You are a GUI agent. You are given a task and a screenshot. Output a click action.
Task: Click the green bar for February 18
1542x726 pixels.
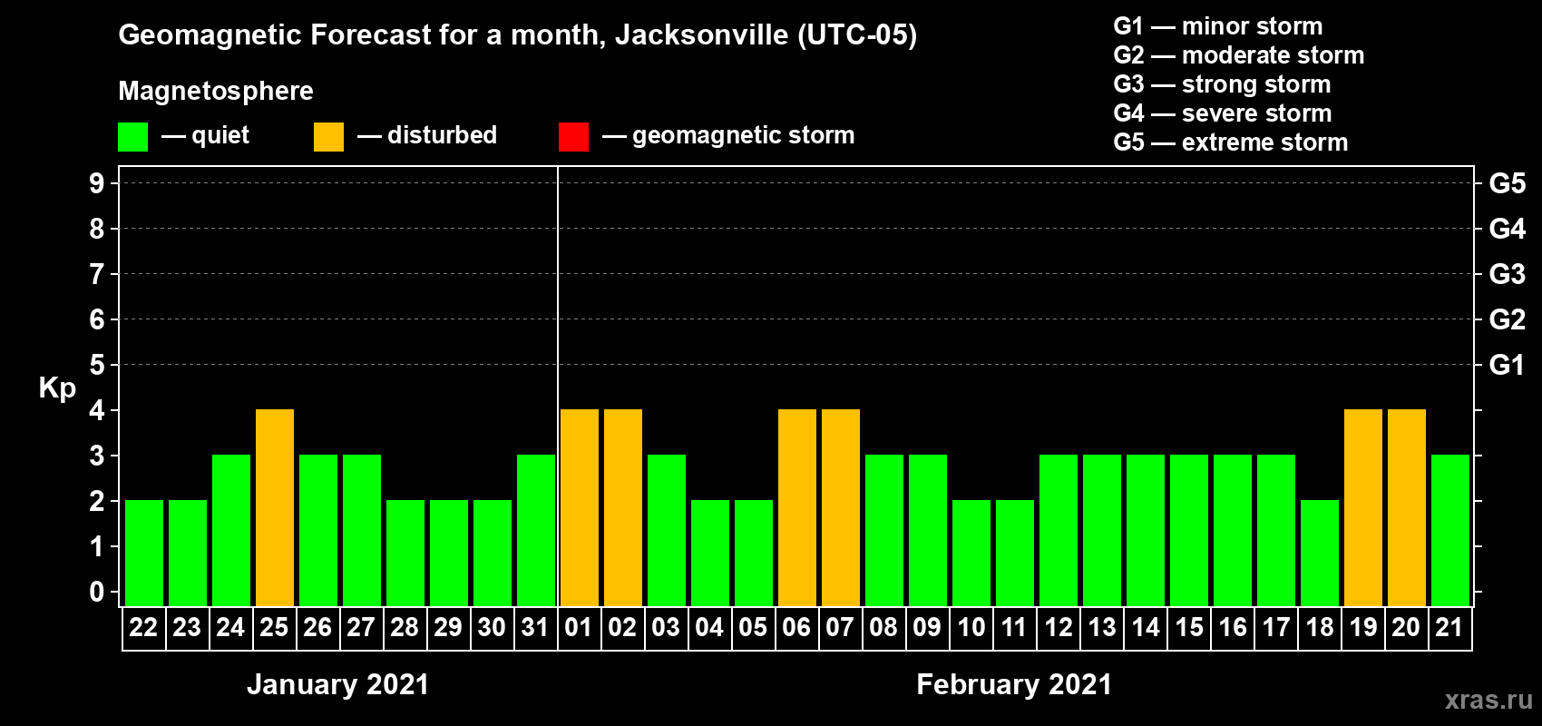(x=1320, y=553)
